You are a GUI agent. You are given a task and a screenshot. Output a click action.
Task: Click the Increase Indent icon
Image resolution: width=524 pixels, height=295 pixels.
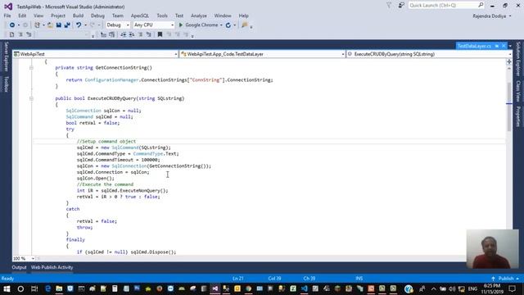[x=132, y=34]
